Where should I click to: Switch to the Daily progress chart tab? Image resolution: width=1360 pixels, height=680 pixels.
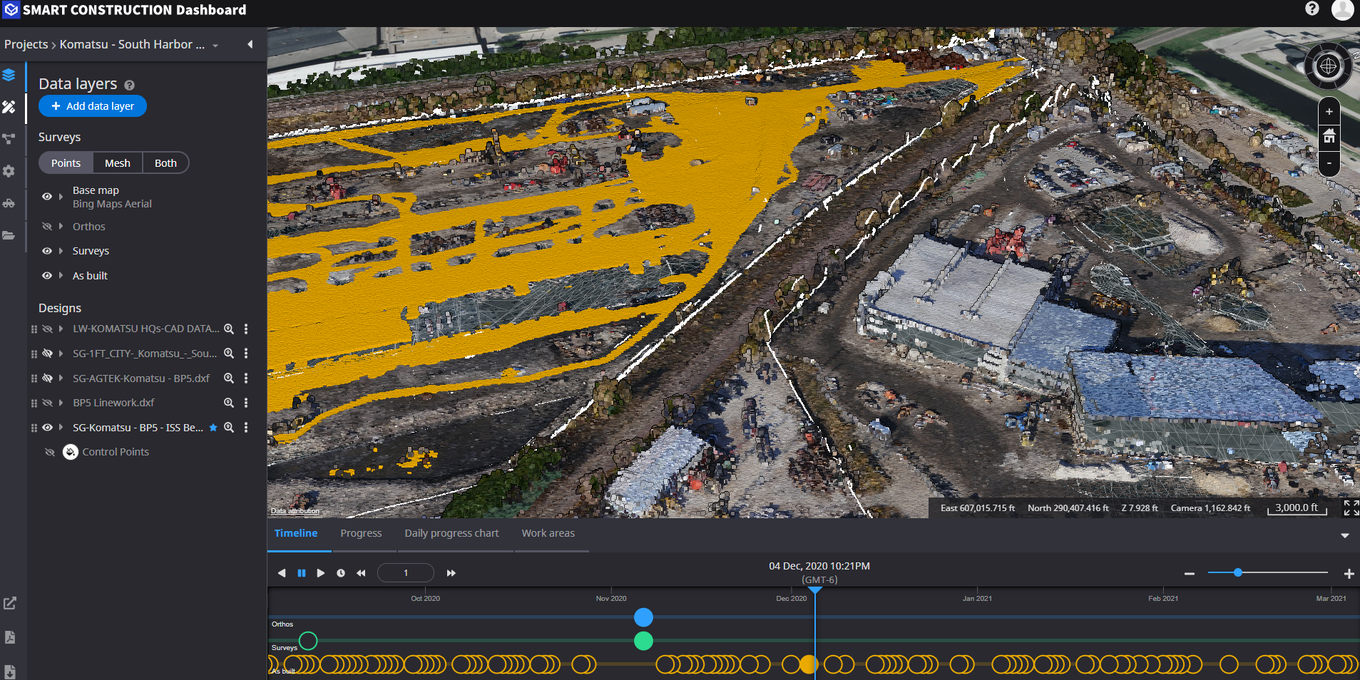pyautogui.click(x=451, y=533)
